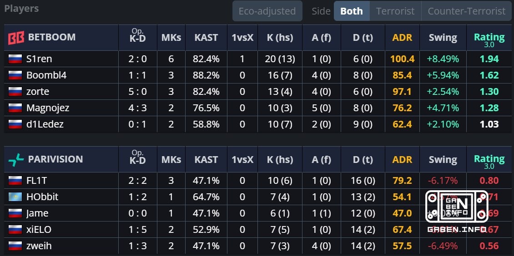This screenshot has height=256, width=514.
Task: Open the Boombl4 player profile
Action: (46, 75)
